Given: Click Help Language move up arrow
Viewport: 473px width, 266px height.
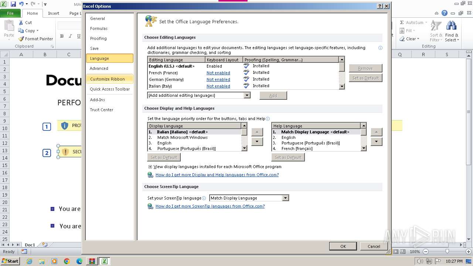Looking at the screenshot, I should coord(376,132).
